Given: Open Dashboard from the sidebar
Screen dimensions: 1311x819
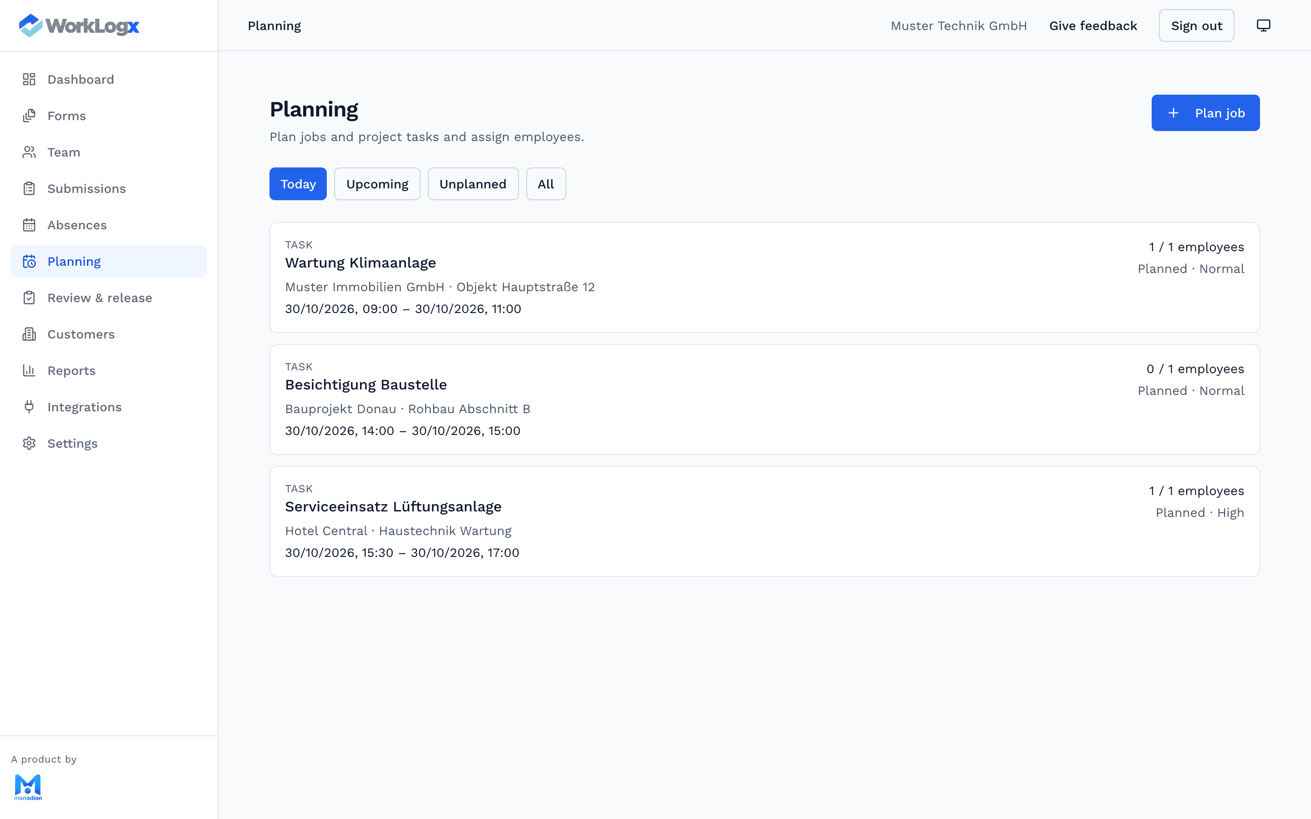Looking at the screenshot, I should pos(108,80).
